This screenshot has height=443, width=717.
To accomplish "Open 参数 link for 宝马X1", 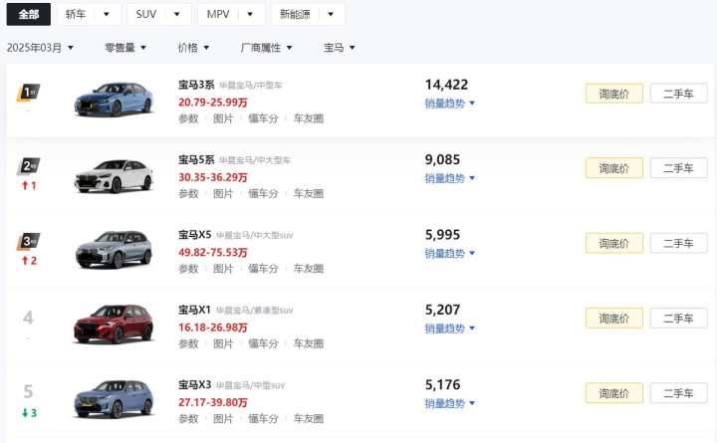I will [188, 343].
